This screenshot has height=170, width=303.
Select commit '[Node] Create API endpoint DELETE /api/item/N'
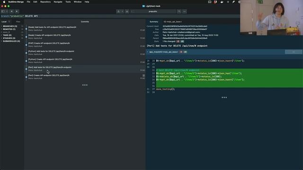click(85, 37)
